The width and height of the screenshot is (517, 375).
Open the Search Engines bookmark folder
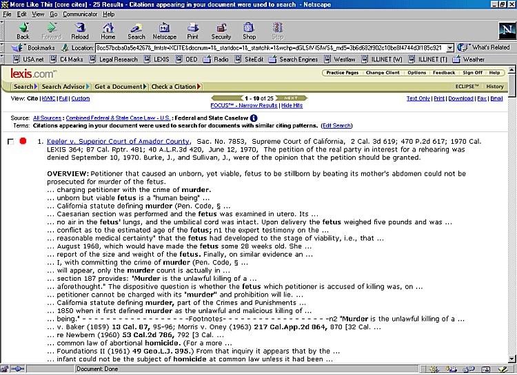[x=293, y=59]
